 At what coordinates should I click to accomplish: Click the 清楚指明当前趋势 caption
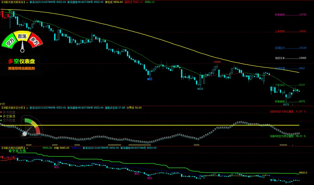pyautogui.click(x=22, y=69)
